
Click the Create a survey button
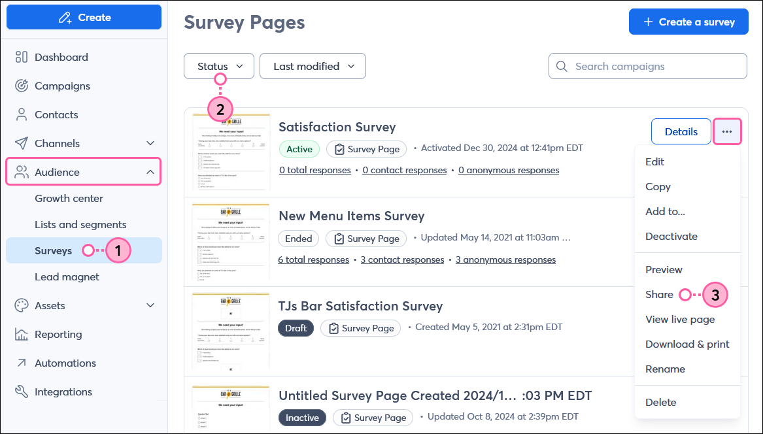[x=688, y=22]
